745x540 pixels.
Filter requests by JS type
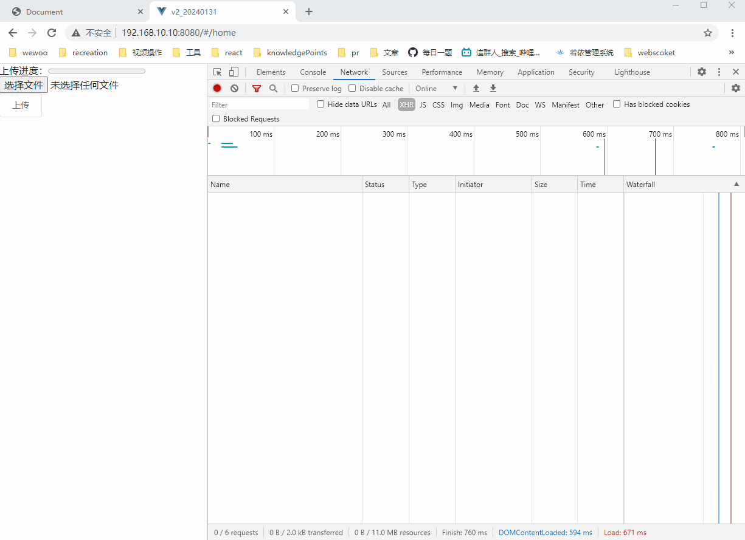423,104
